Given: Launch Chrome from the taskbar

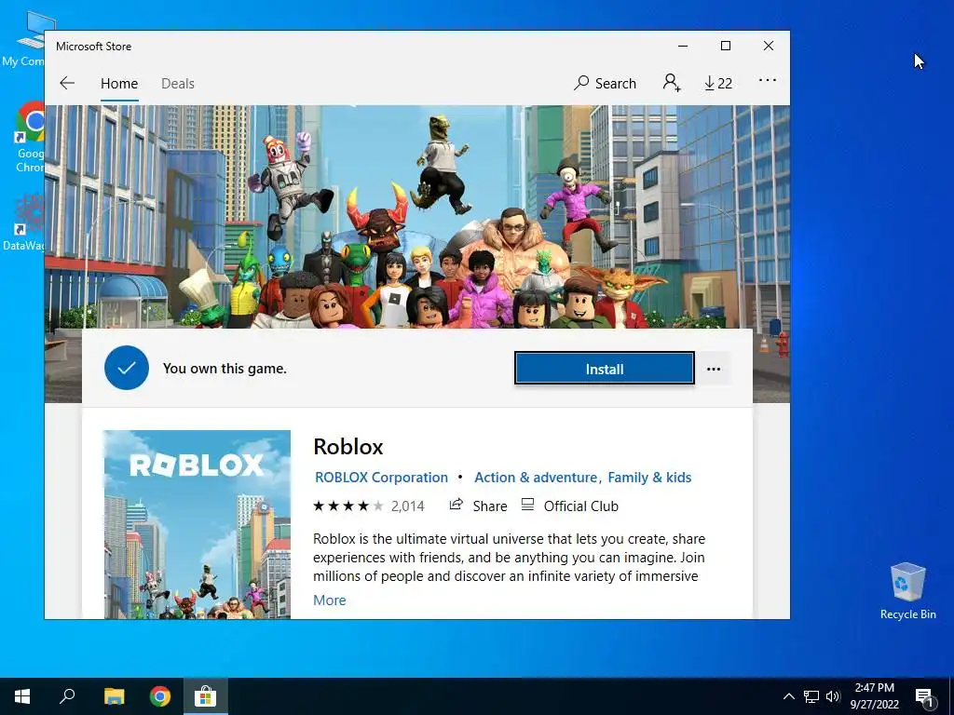Looking at the screenshot, I should coord(160,696).
